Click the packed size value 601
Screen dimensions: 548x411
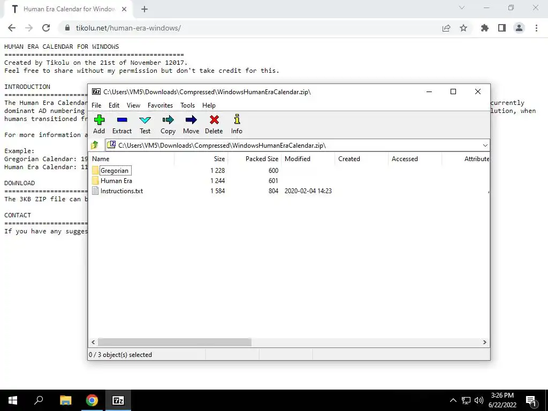[273, 181]
